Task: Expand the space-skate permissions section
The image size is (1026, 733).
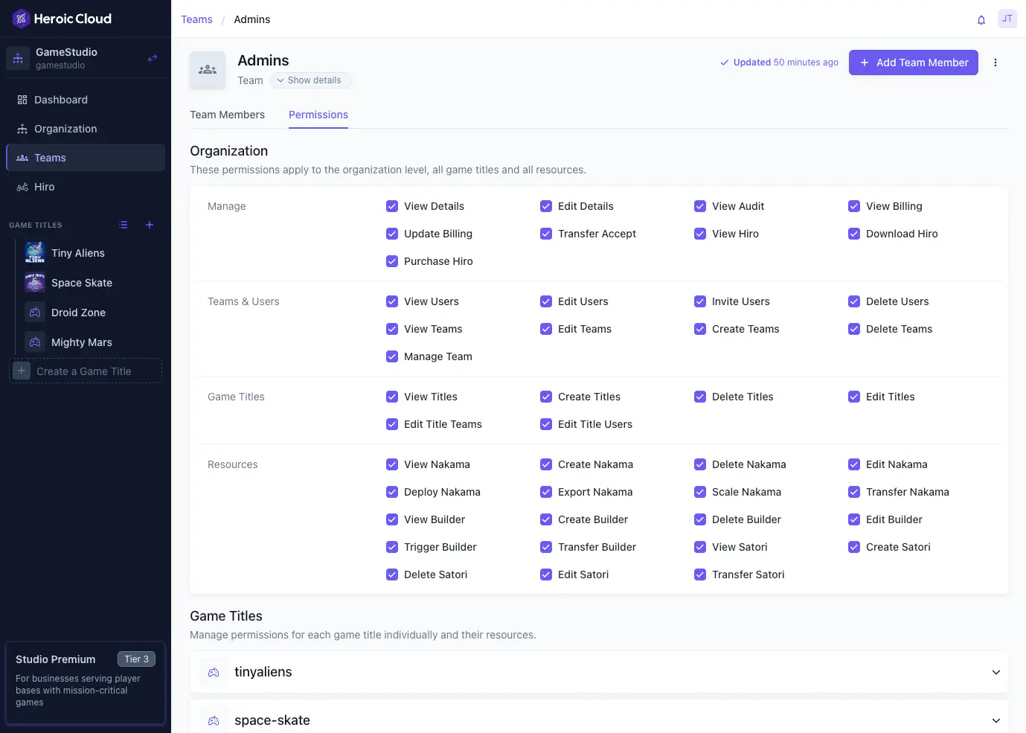Action: point(995,720)
